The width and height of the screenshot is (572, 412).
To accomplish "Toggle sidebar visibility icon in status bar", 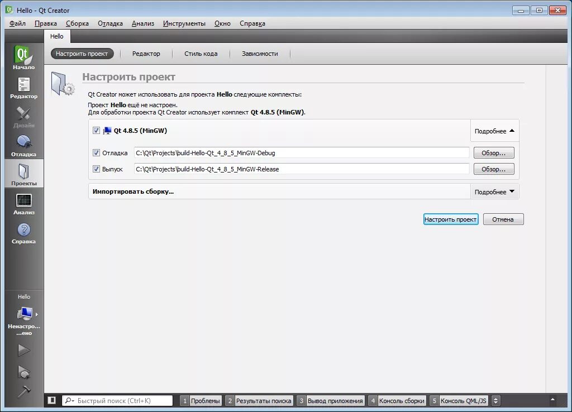I will 52,400.
